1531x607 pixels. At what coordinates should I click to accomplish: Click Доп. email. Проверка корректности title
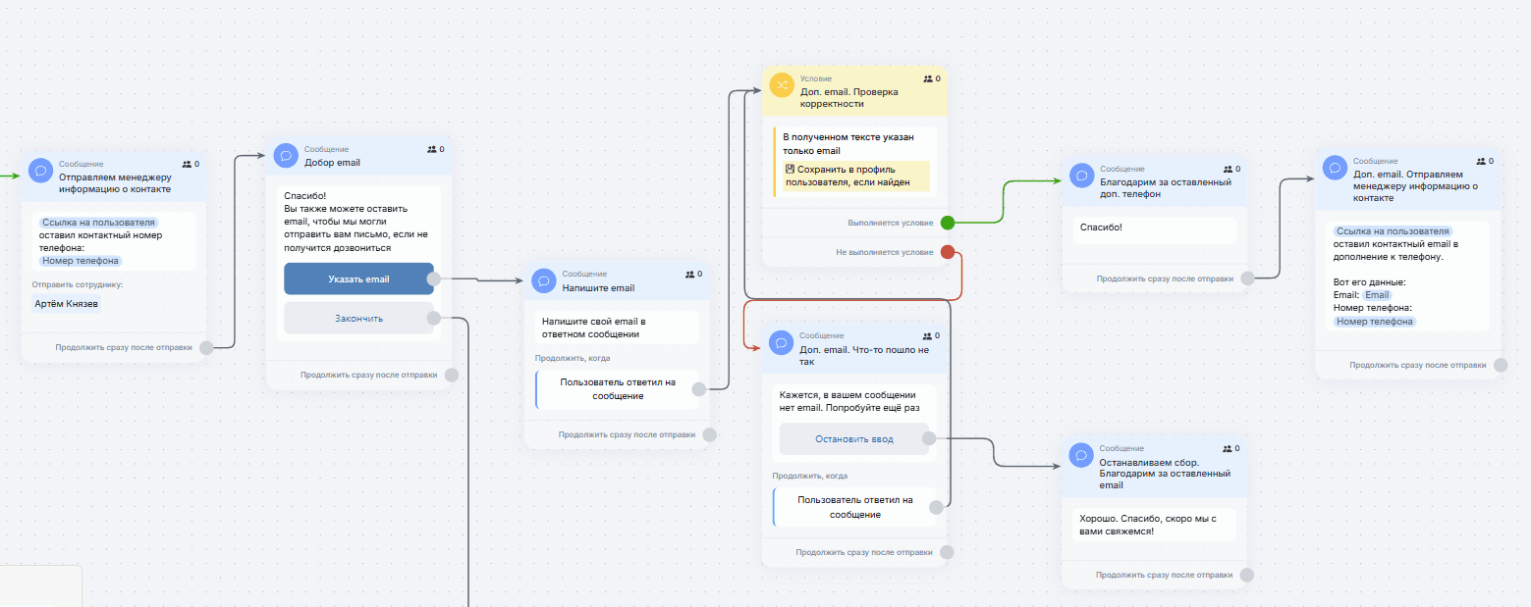pyautogui.click(x=848, y=97)
